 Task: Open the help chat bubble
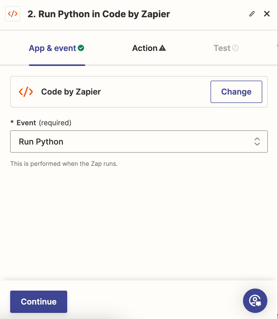(x=255, y=301)
